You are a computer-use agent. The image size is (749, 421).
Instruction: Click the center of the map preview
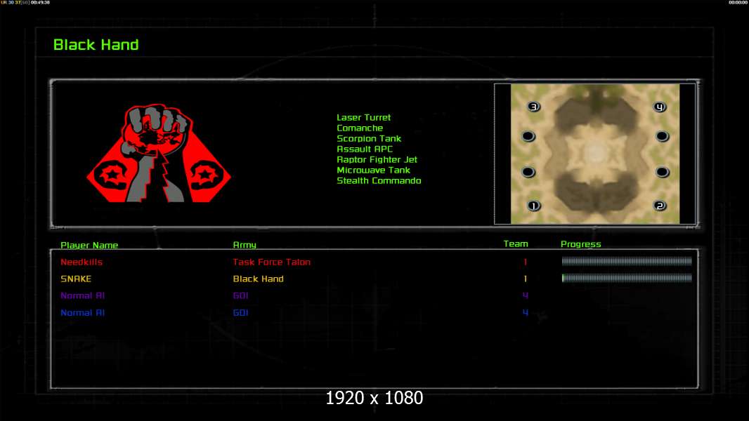pos(595,154)
